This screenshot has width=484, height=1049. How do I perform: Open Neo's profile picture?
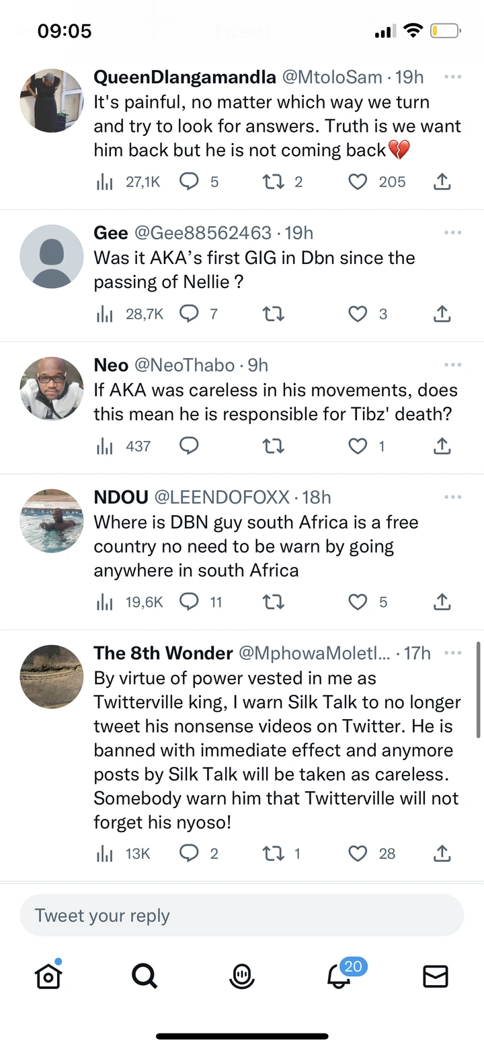[52, 388]
